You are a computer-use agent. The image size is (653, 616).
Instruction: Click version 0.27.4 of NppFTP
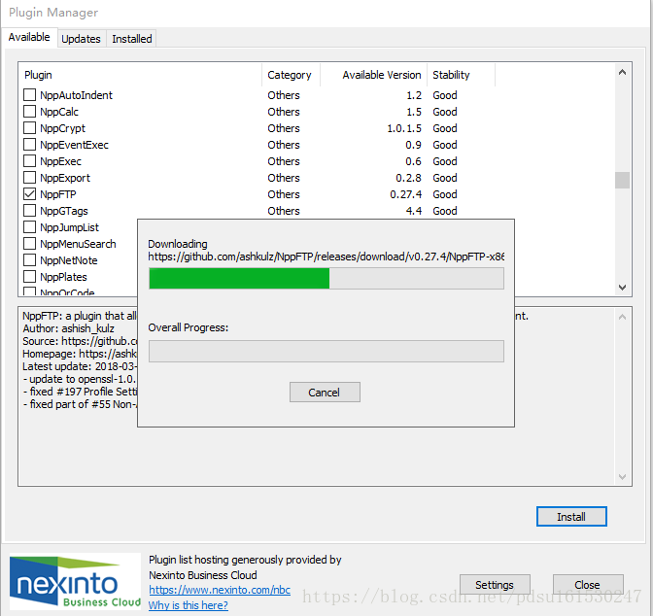(x=405, y=194)
